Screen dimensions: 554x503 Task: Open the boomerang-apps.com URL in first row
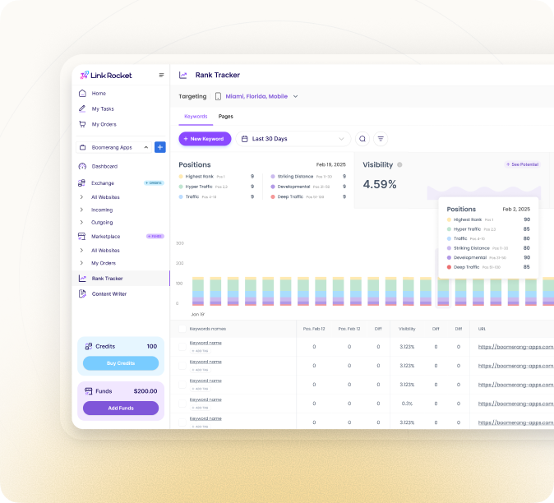click(x=516, y=347)
